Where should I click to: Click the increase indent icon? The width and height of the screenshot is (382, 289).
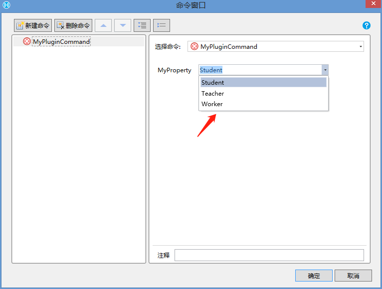coord(142,25)
